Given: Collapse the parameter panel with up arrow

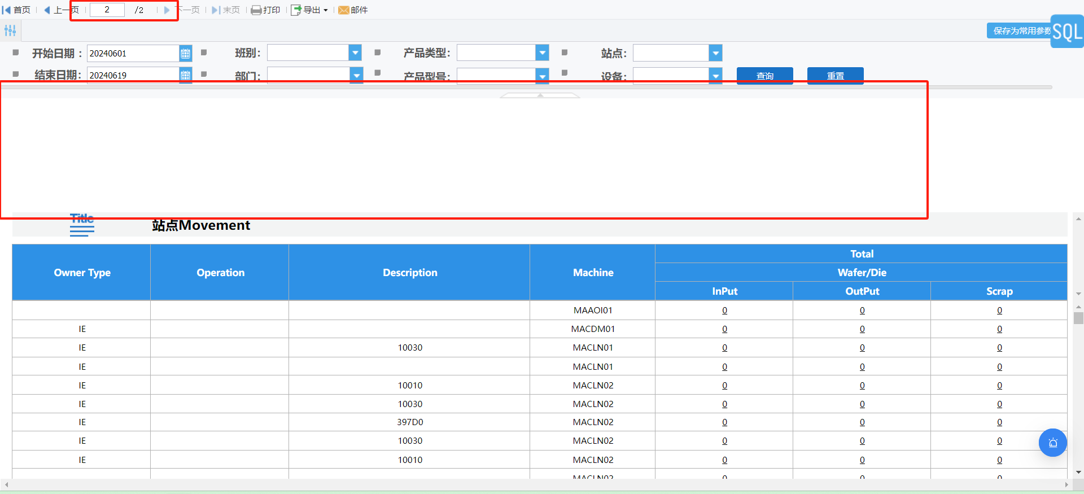Looking at the screenshot, I should pyautogui.click(x=540, y=95).
